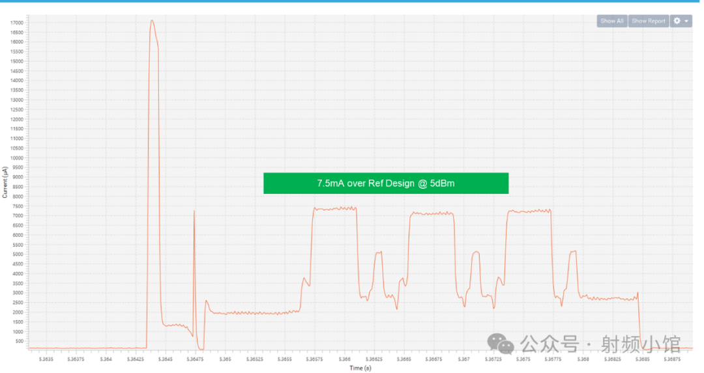Click the 5.365 tick on time axis
Viewport: 704px width, 373px height.
coord(225,359)
